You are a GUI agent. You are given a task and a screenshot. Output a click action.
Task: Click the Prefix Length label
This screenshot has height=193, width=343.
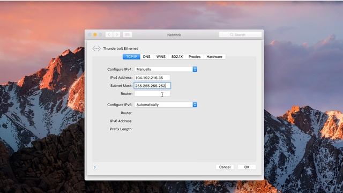point(121,129)
